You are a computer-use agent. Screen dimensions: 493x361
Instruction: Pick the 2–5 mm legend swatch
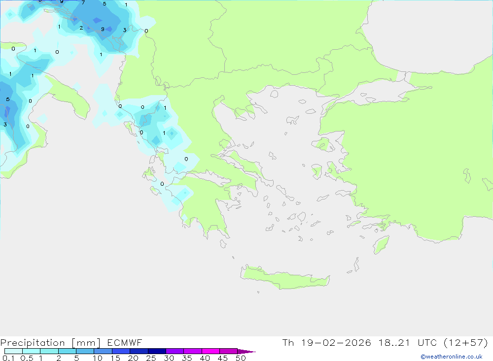coord(67,351)
